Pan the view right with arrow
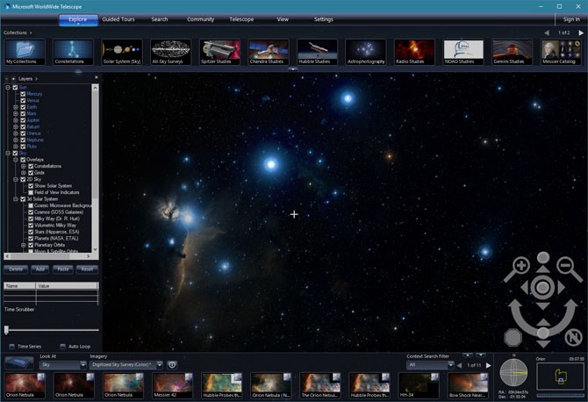Image resolution: width=588 pixels, height=402 pixels. (561, 288)
